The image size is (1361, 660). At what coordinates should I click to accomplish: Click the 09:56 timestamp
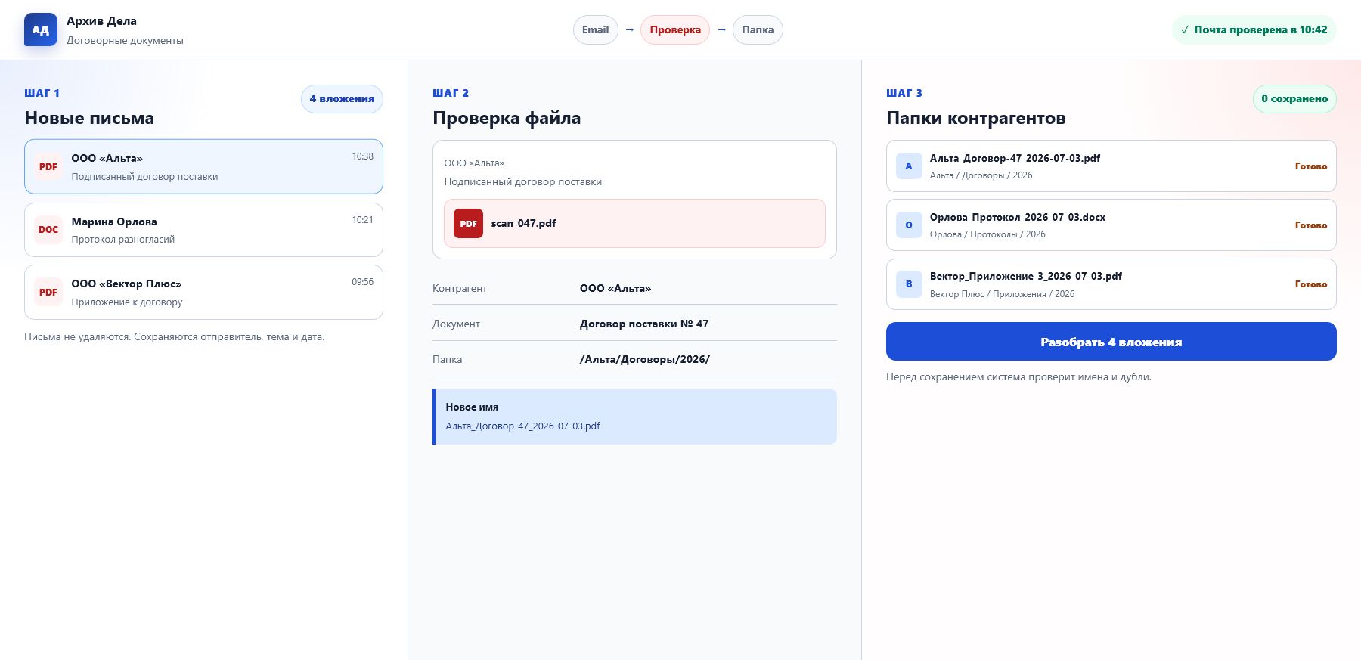coord(362,282)
